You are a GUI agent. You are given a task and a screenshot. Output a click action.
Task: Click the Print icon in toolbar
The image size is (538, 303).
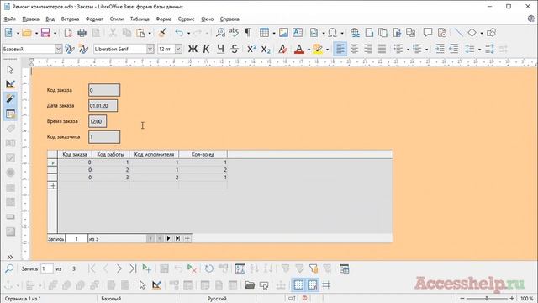pyautogui.click(x=82, y=33)
